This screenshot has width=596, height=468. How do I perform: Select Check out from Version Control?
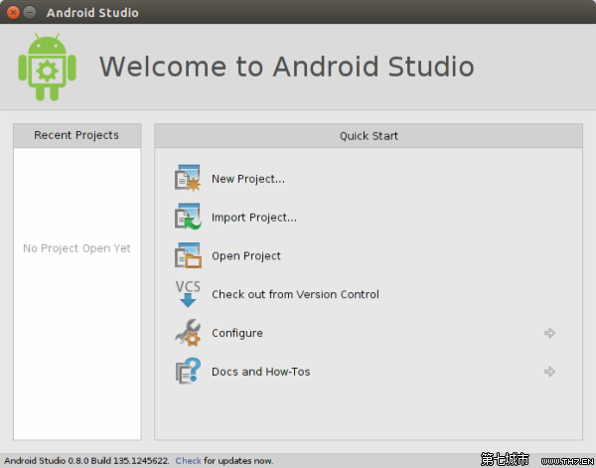tap(295, 294)
